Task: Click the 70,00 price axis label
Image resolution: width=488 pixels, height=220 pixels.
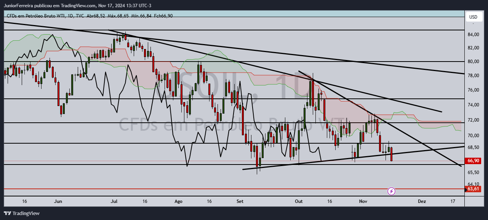Action: pos(473,136)
